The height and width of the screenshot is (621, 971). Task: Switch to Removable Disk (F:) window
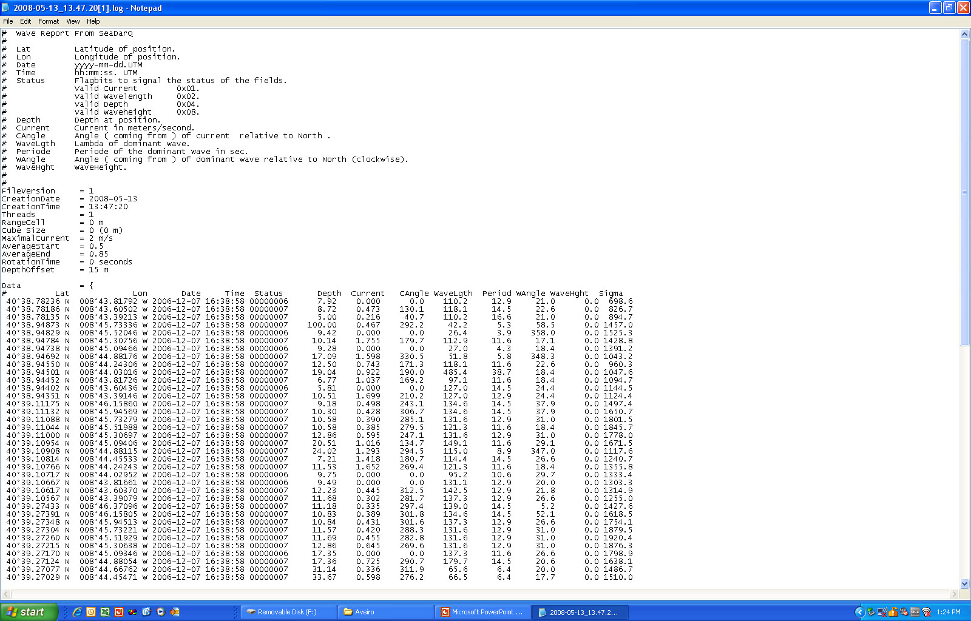[x=287, y=612]
